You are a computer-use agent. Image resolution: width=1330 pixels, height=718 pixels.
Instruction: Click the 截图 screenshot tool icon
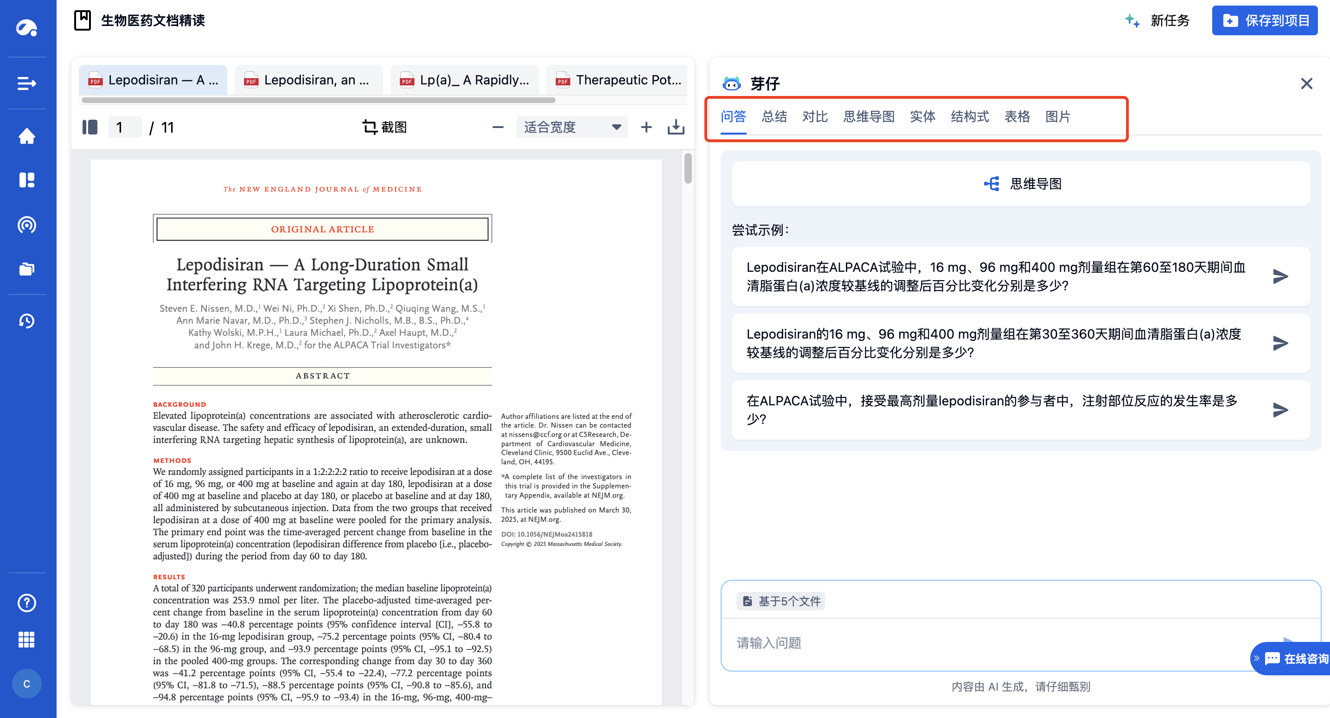coord(370,127)
